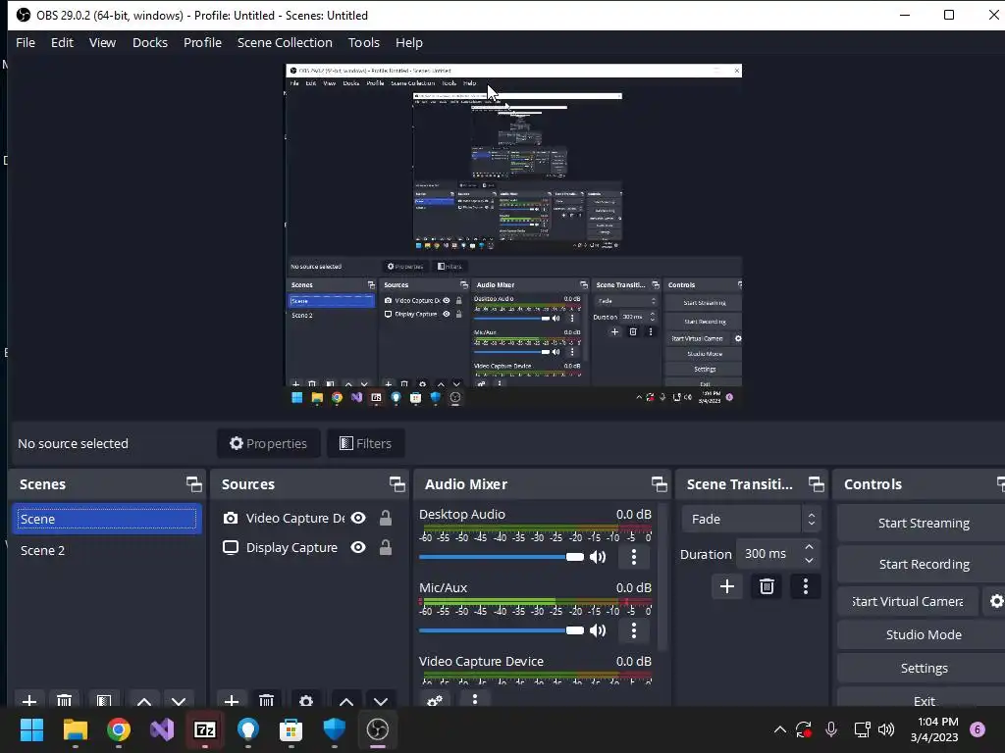Image resolution: width=1005 pixels, height=753 pixels.
Task: Open the View menu
Action: [x=102, y=42]
